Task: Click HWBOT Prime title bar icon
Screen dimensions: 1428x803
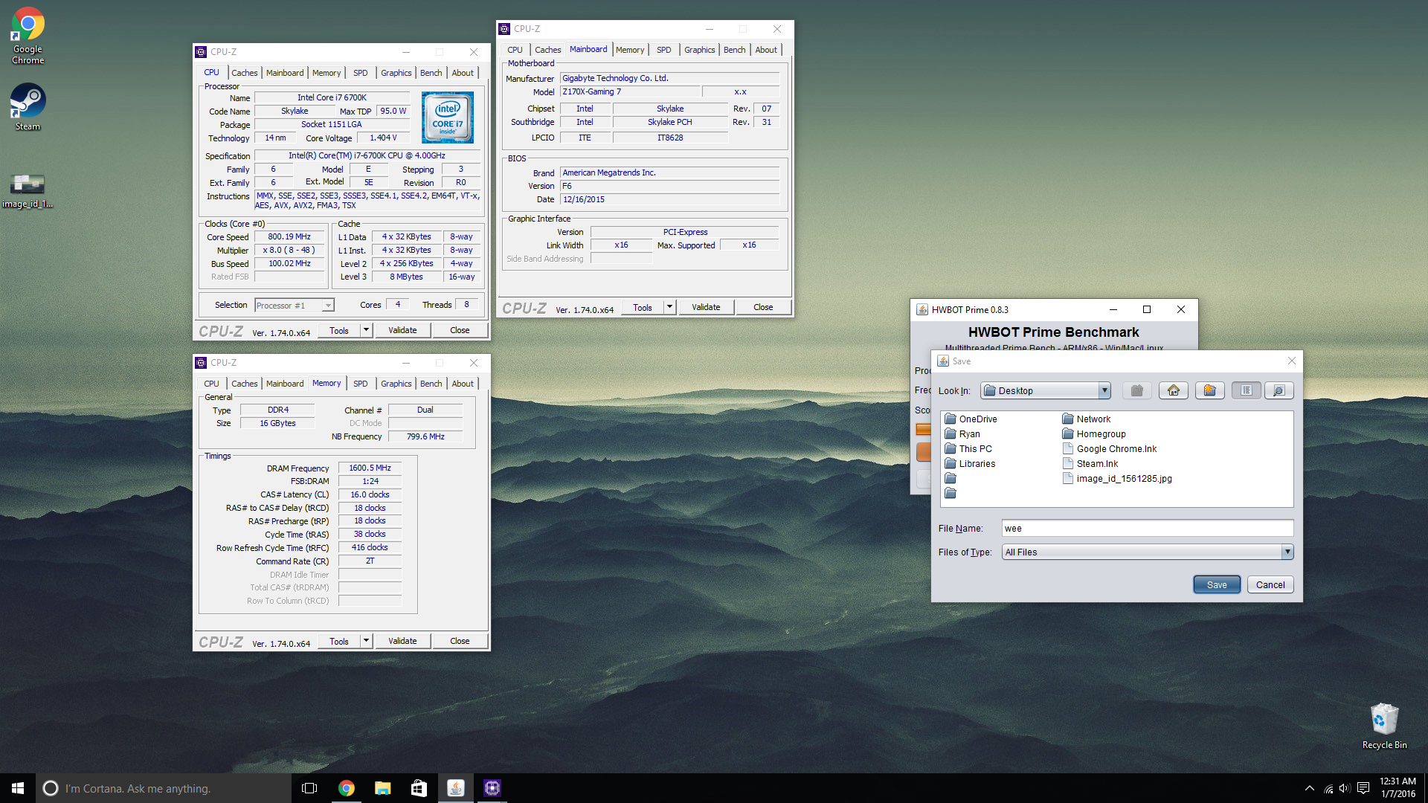Action: [x=922, y=310]
